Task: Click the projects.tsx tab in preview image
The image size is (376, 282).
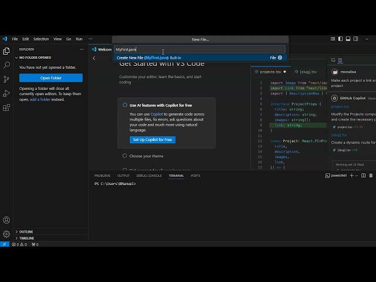Action: (271, 72)
